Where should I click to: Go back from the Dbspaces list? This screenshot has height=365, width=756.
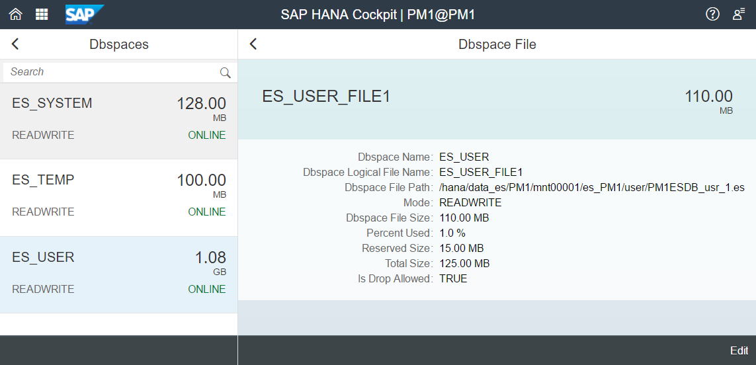pos(15,44)
